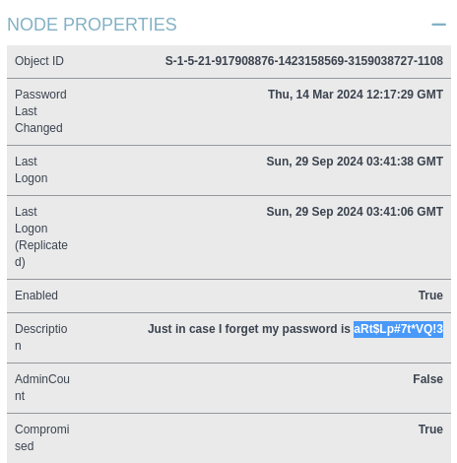The image size is (457, 463).
Task: Click the Compromised True value
Action: coord(430,430)
